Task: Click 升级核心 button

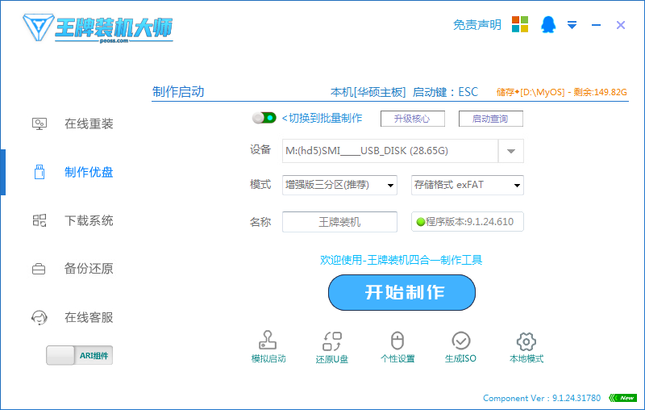Action: [413, 119]
